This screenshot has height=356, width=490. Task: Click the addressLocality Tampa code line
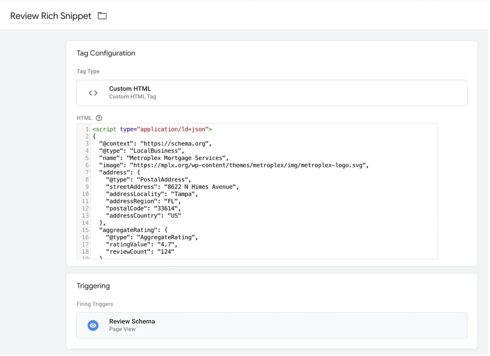click(152, 194)
